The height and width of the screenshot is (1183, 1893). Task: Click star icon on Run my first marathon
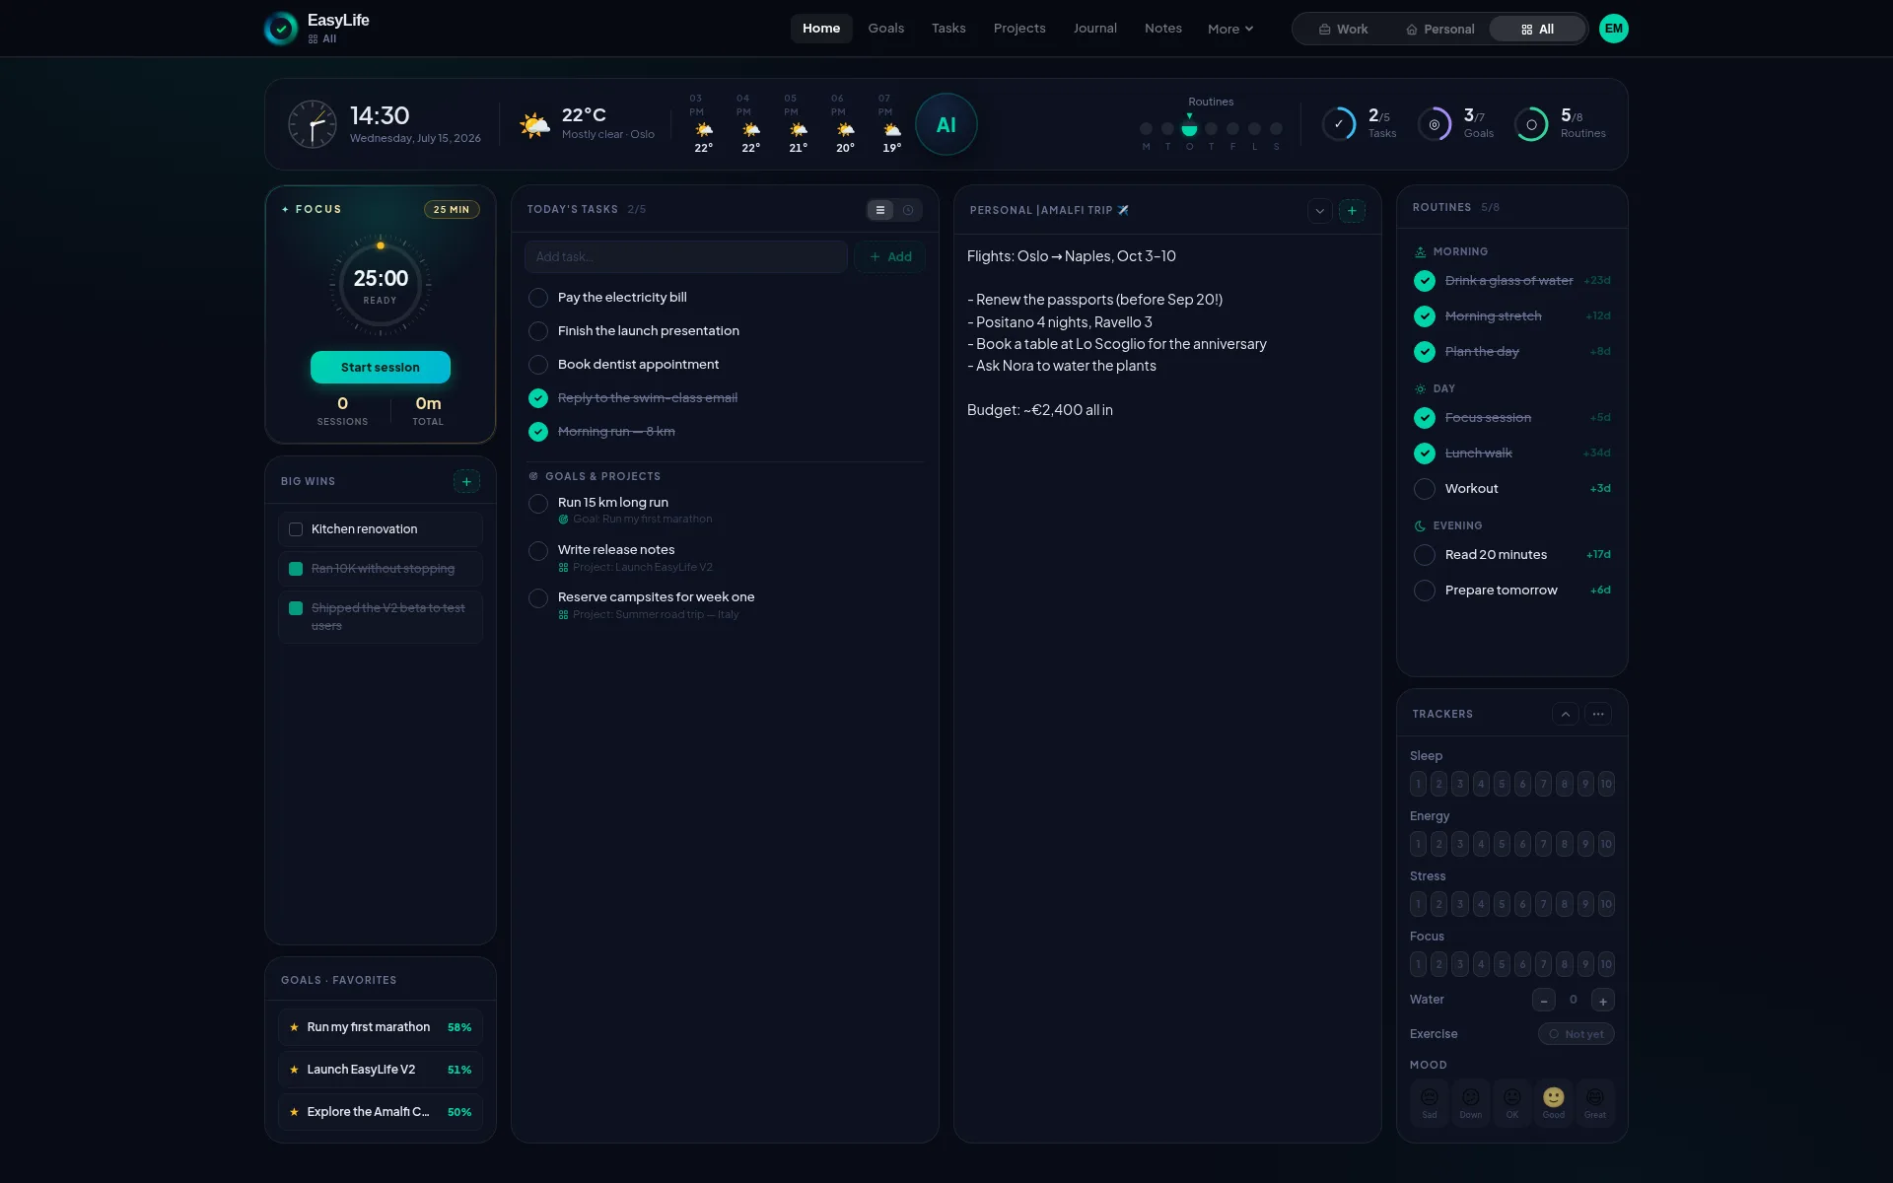pos(294,1027)
